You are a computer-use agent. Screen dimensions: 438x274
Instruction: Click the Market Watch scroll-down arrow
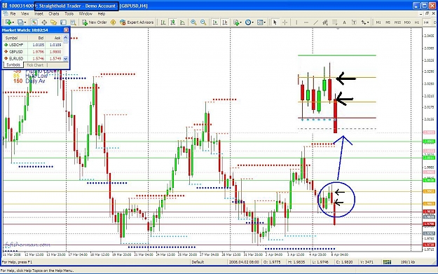[66, 59]
